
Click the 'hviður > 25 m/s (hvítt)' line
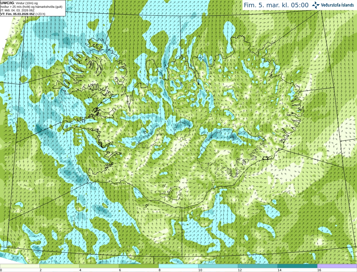32,7
